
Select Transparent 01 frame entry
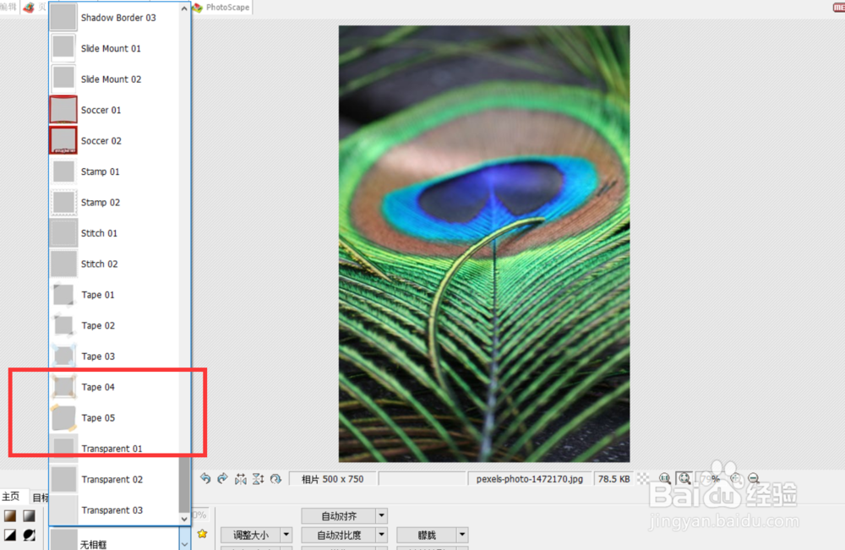(114, 449)
